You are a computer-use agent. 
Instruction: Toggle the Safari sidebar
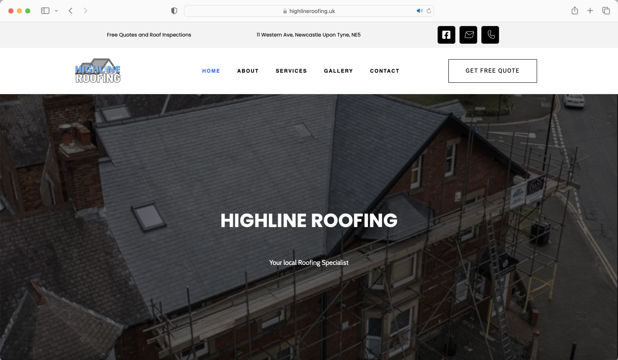click(x=45, y=11)
